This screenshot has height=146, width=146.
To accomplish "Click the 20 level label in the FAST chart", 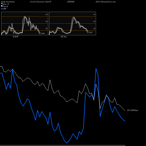I will (46, 28).
